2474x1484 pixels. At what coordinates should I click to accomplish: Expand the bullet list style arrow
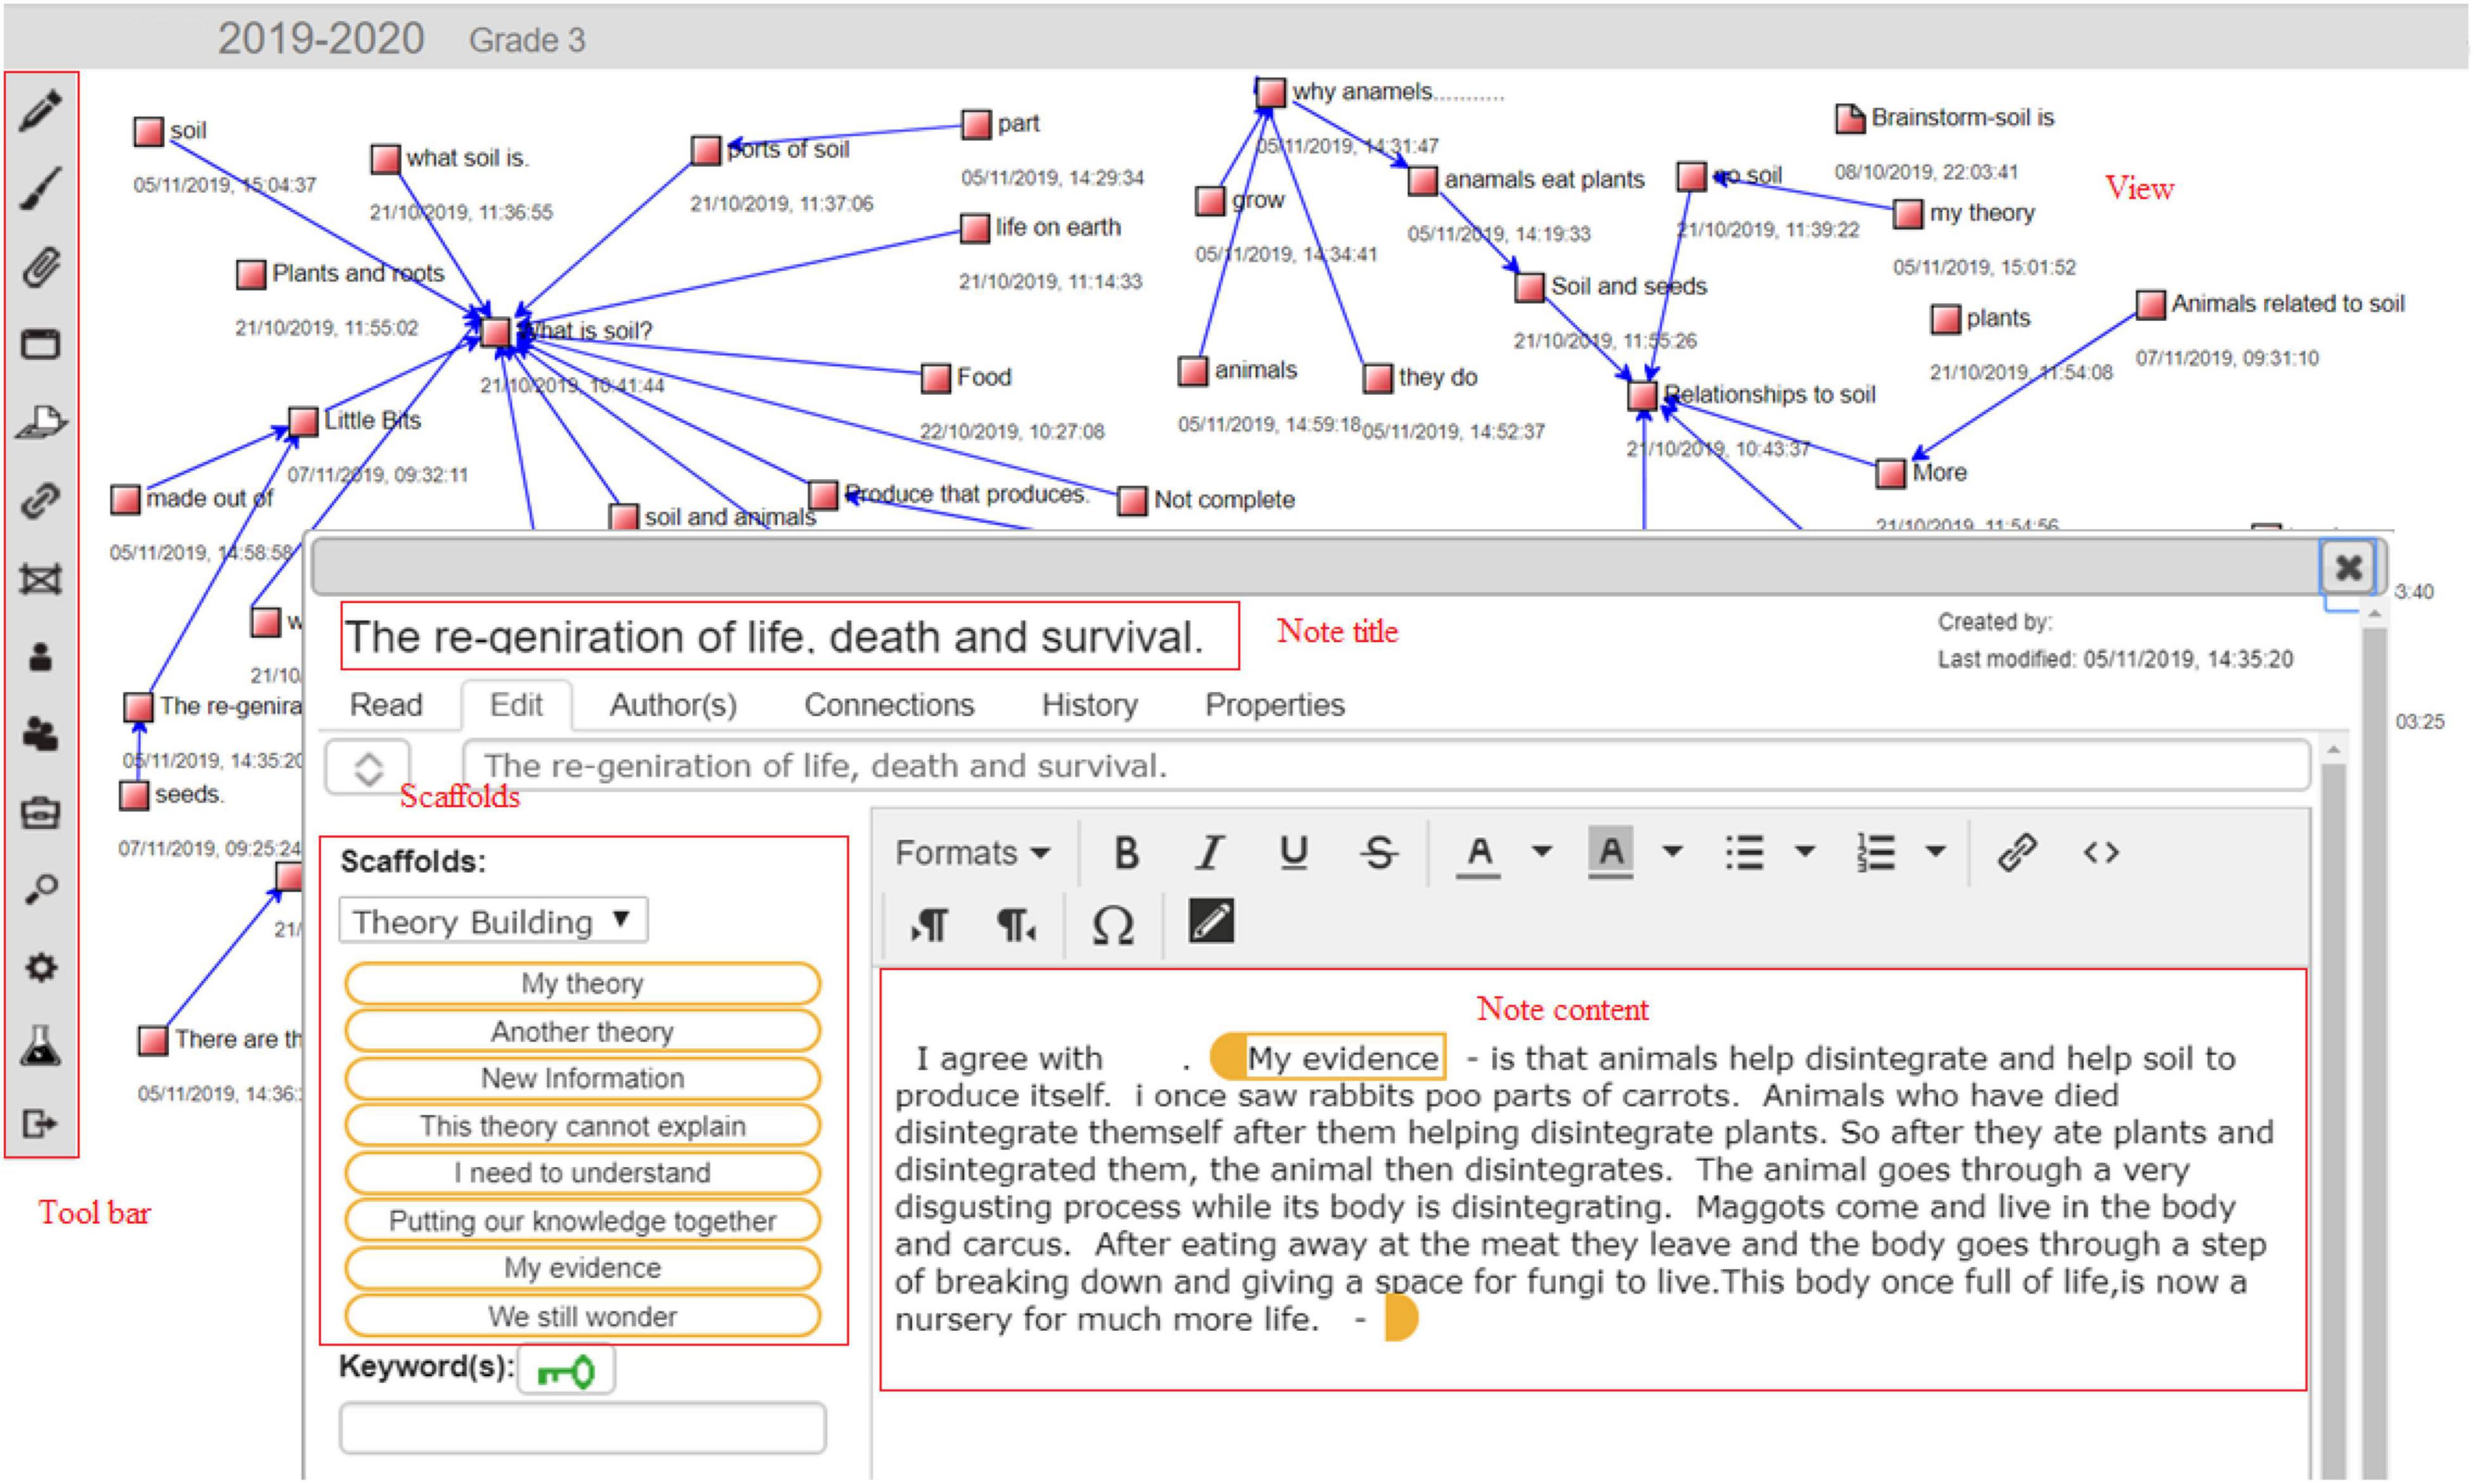1805,852
